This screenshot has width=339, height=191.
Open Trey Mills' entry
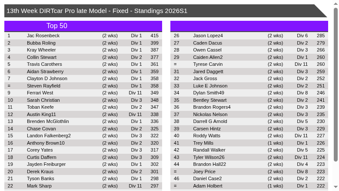tap(203, 143)
